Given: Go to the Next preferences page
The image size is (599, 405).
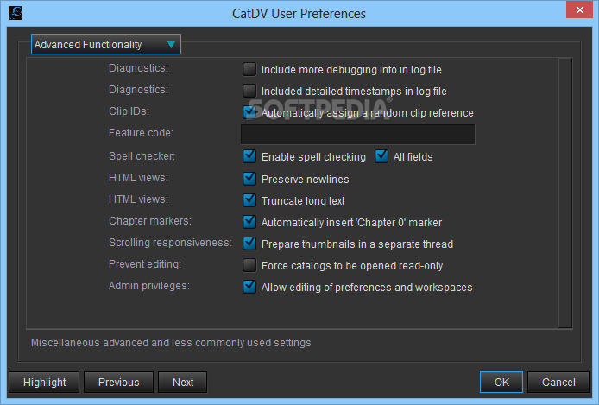Looking at the screenshot, I should (x=183, y=382).
